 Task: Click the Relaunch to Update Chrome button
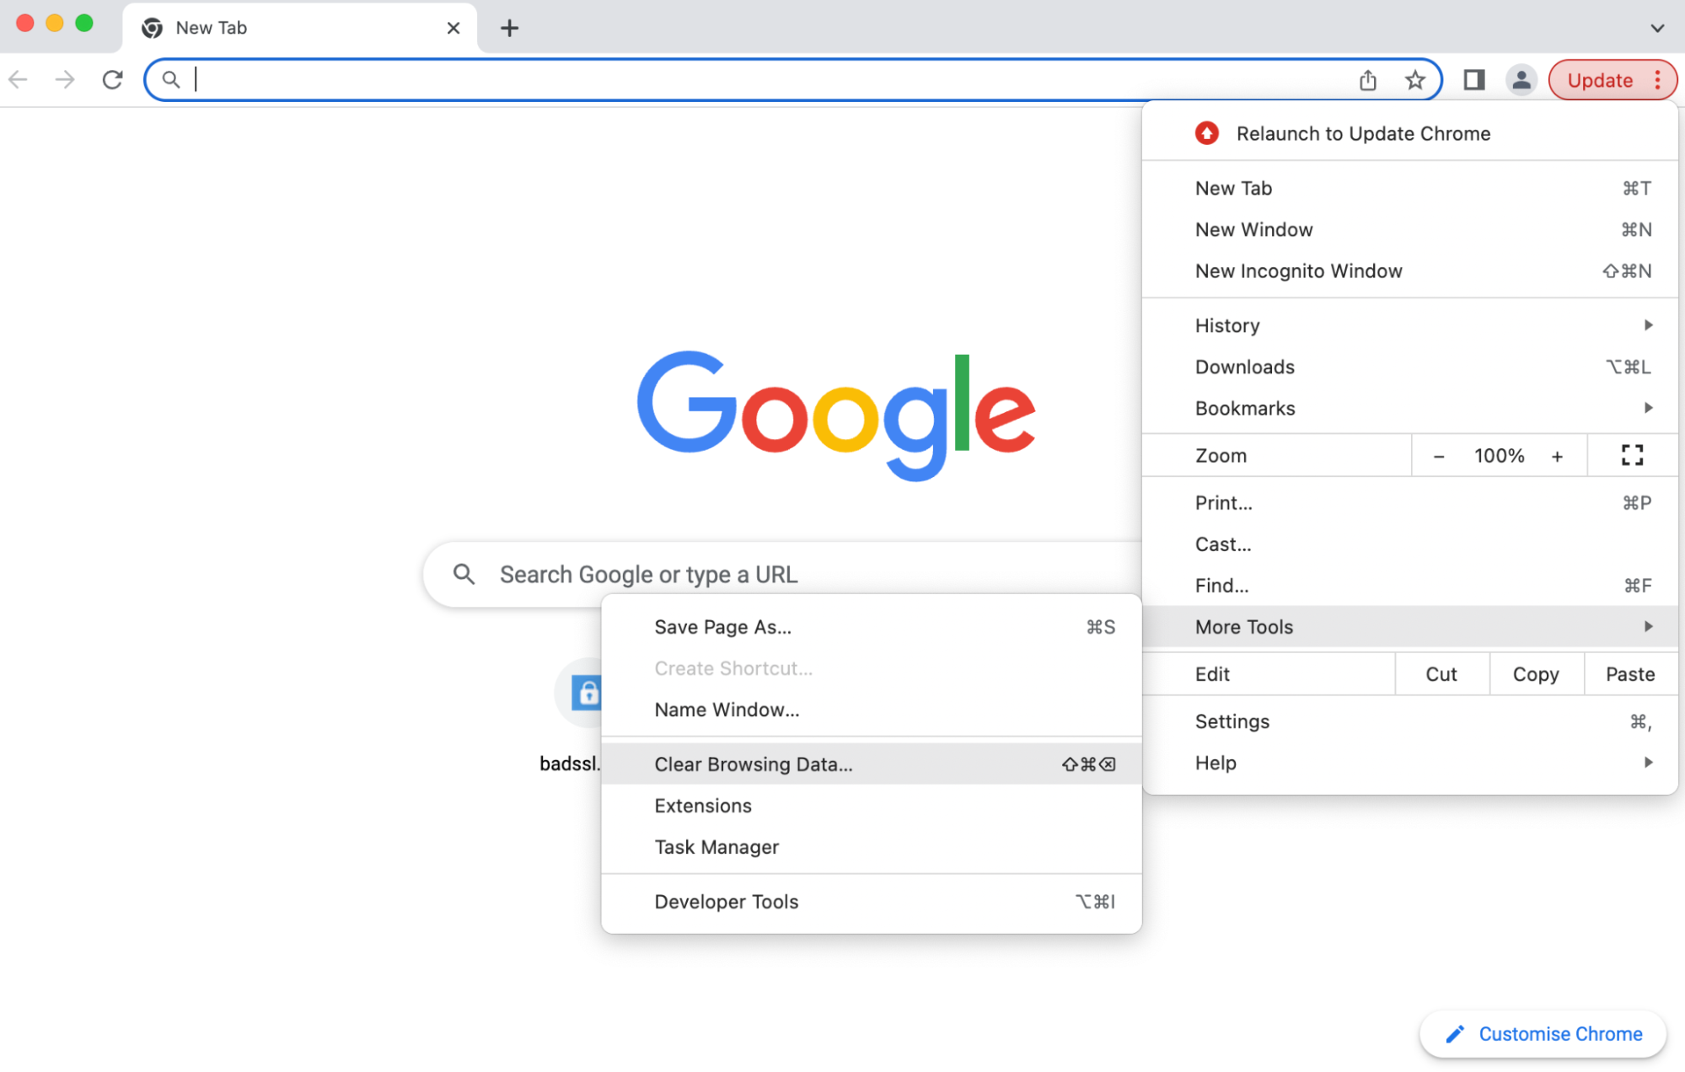(x=1363, y=134)
